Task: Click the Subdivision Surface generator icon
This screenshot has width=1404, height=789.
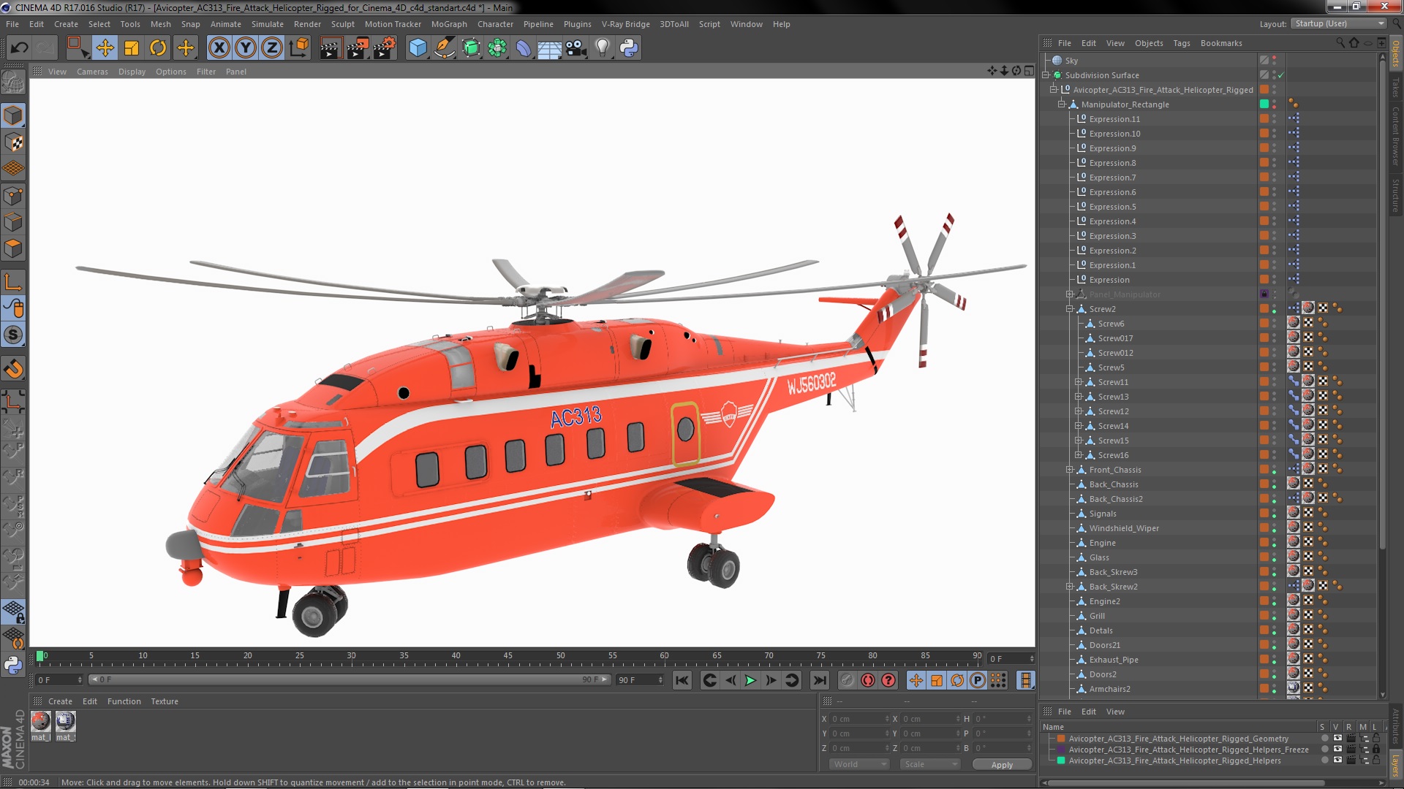Action: click(x=471, y=48)
